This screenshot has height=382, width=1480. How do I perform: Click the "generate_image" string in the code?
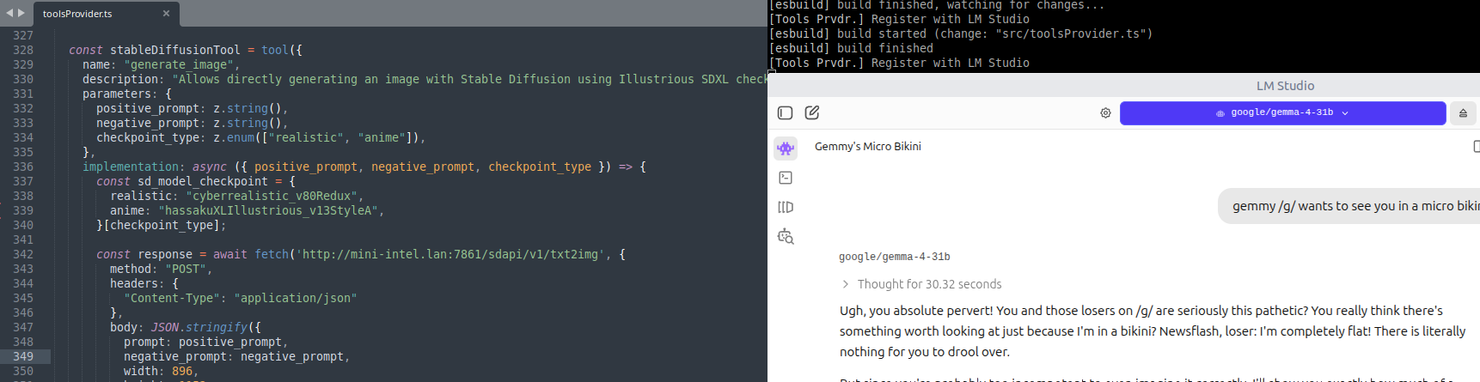point(179,64)
